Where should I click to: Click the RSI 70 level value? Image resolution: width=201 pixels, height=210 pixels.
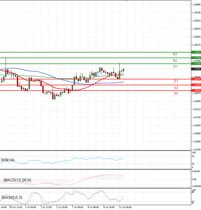[193, 157]
